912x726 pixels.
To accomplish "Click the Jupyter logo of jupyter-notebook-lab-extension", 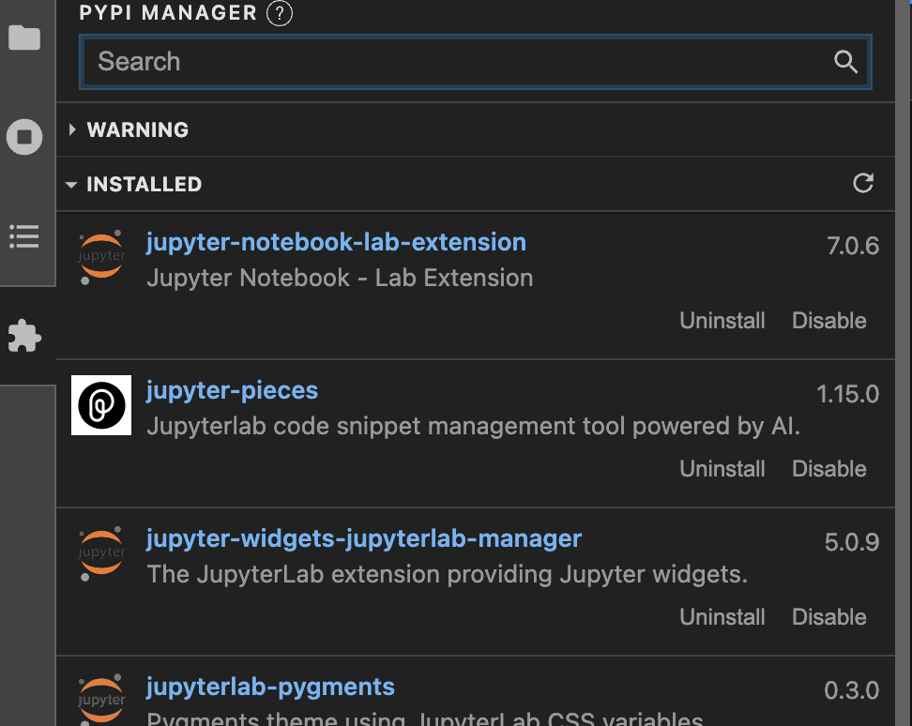I will tap(101, 255).
